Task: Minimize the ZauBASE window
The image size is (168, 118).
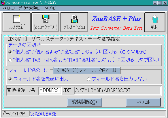Action: pyautogui.click(x=155, y=3)
